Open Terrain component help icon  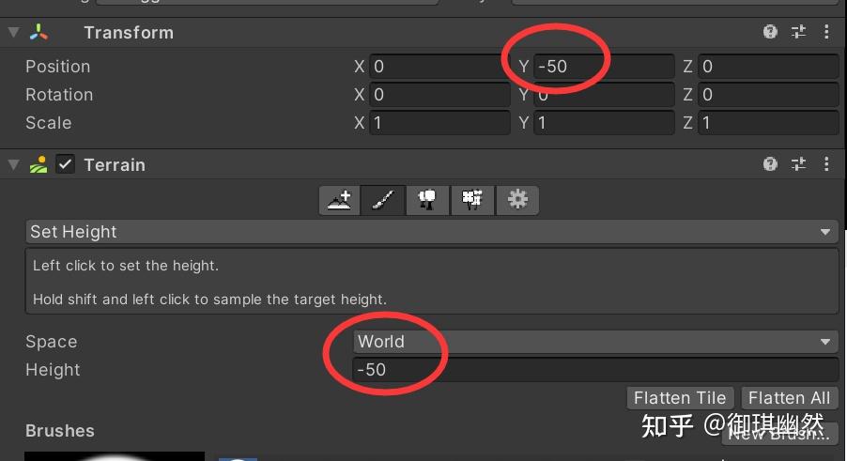[770, 164]
